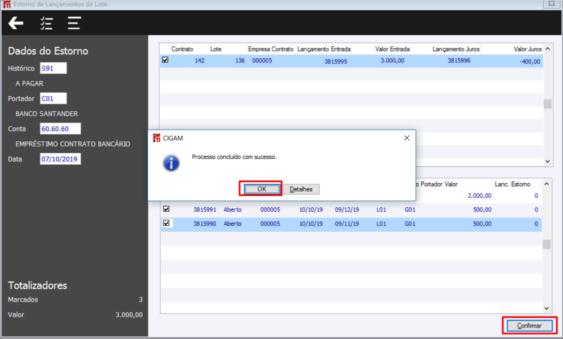The width and height of the screenshot is (563, 339).
Task: Select date 09/11/19 in lower grid
Action: point(347,224)
